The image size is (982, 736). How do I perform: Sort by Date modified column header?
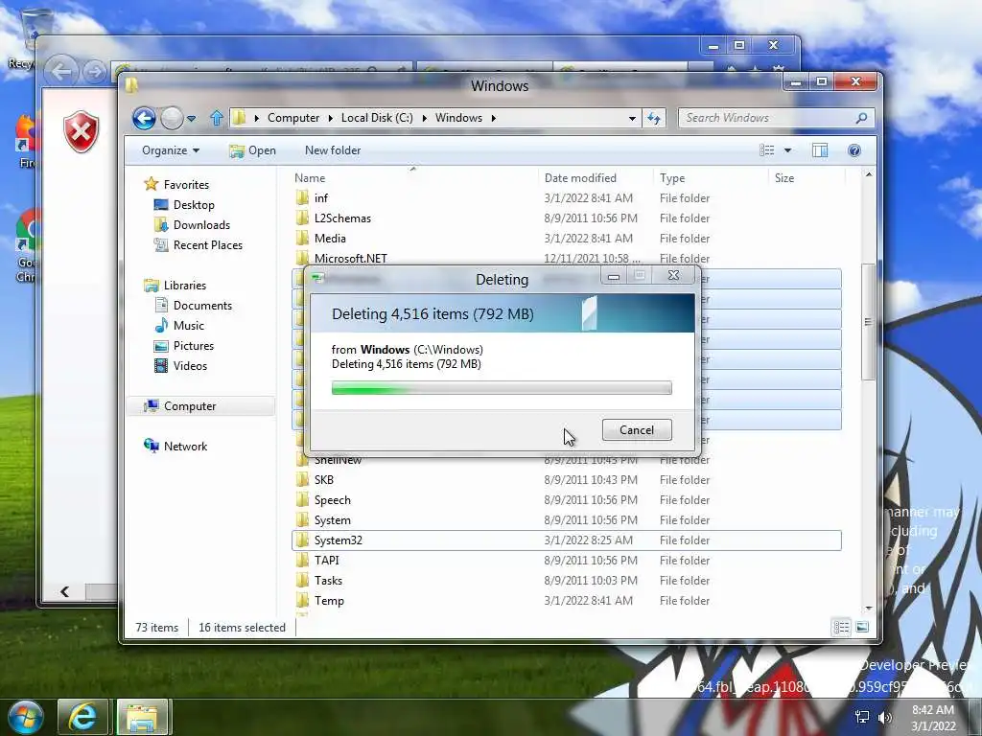[595, 177]
